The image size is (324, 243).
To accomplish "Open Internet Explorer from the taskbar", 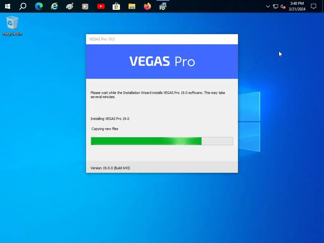I will click(x=54, y=6).
